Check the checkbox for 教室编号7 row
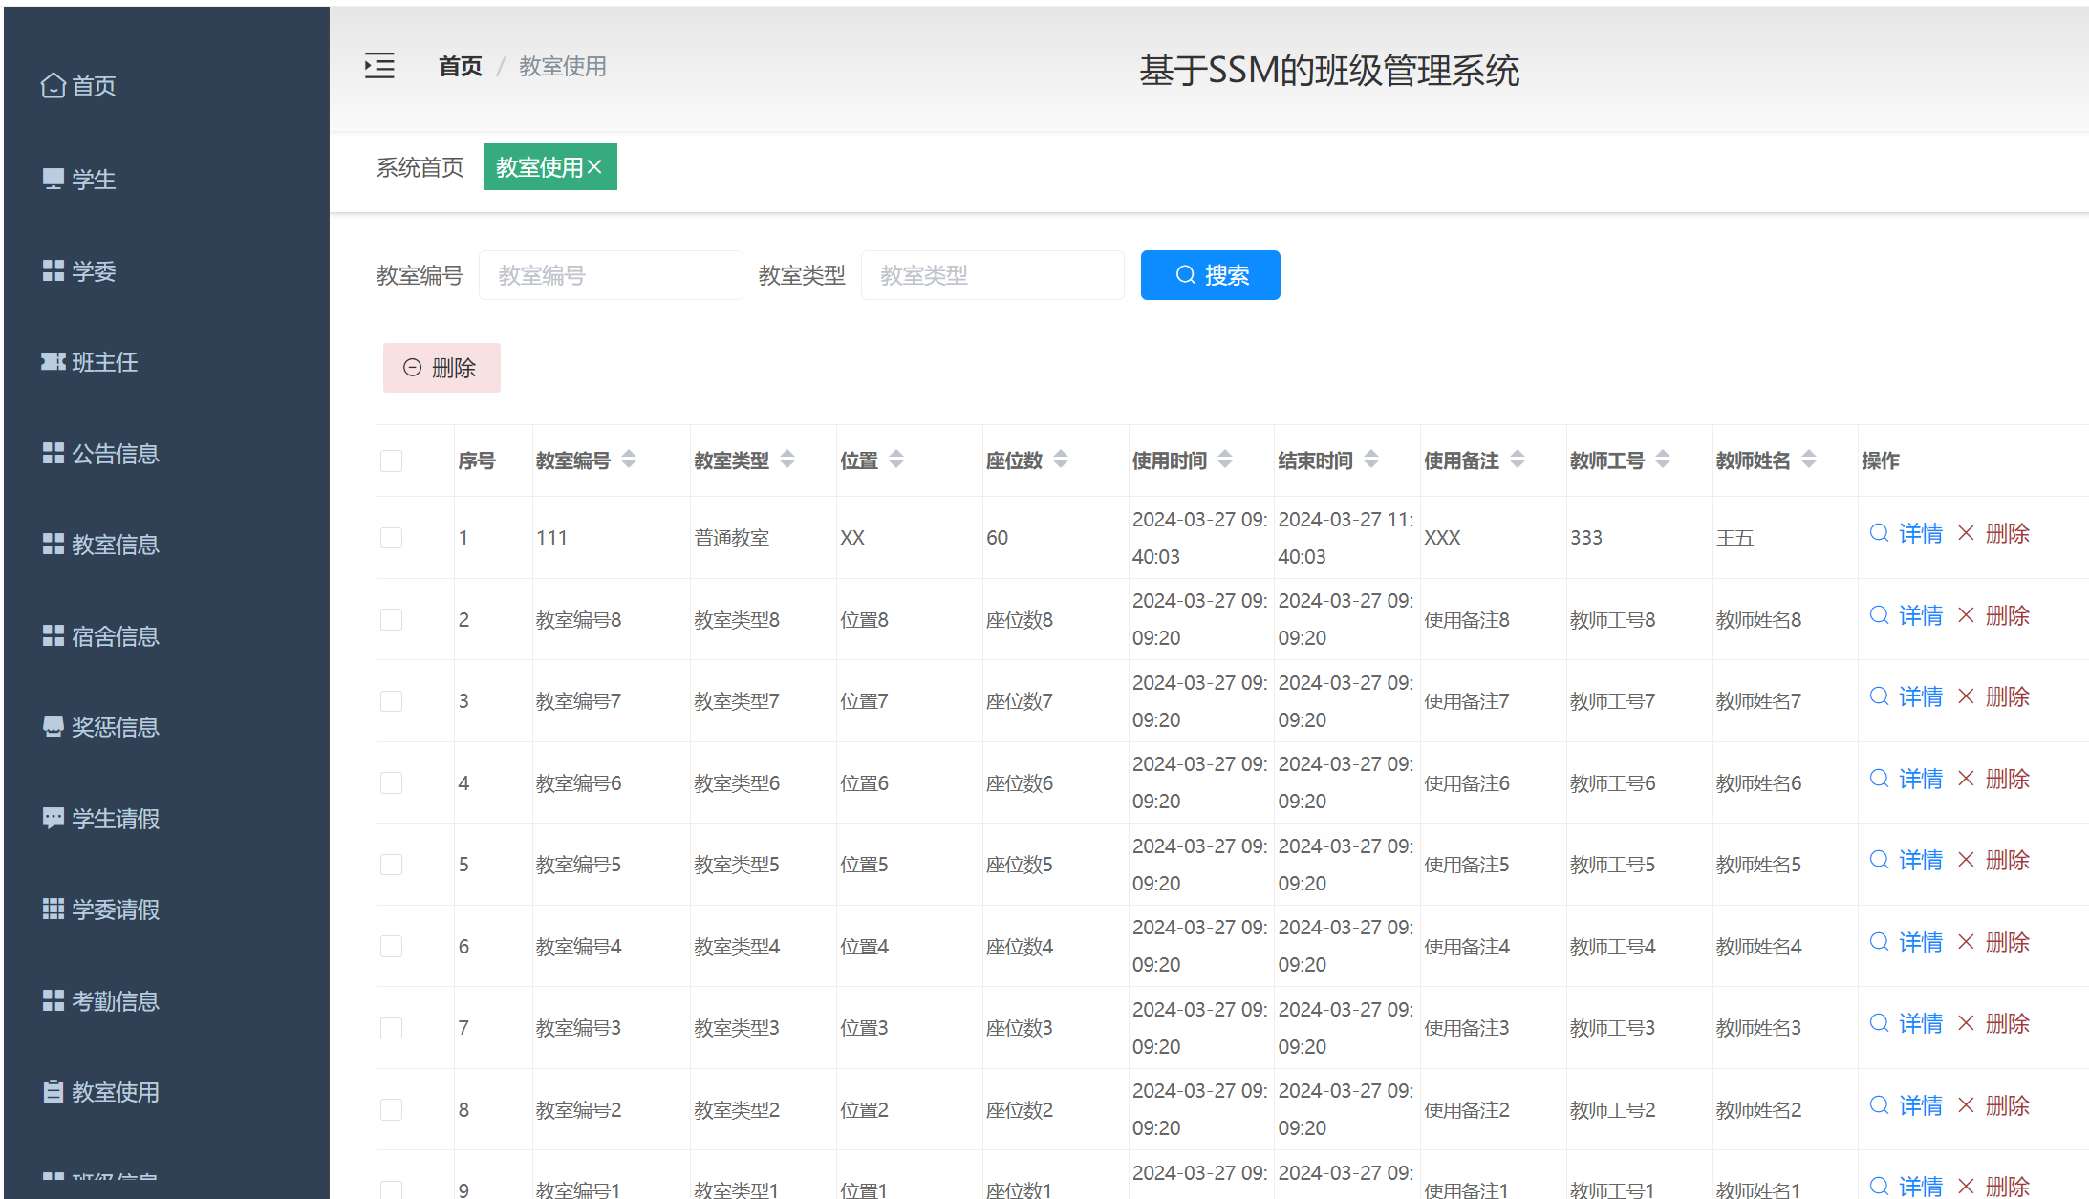The width and height of the screenshot is (2089, 1199). click(392, 701)
